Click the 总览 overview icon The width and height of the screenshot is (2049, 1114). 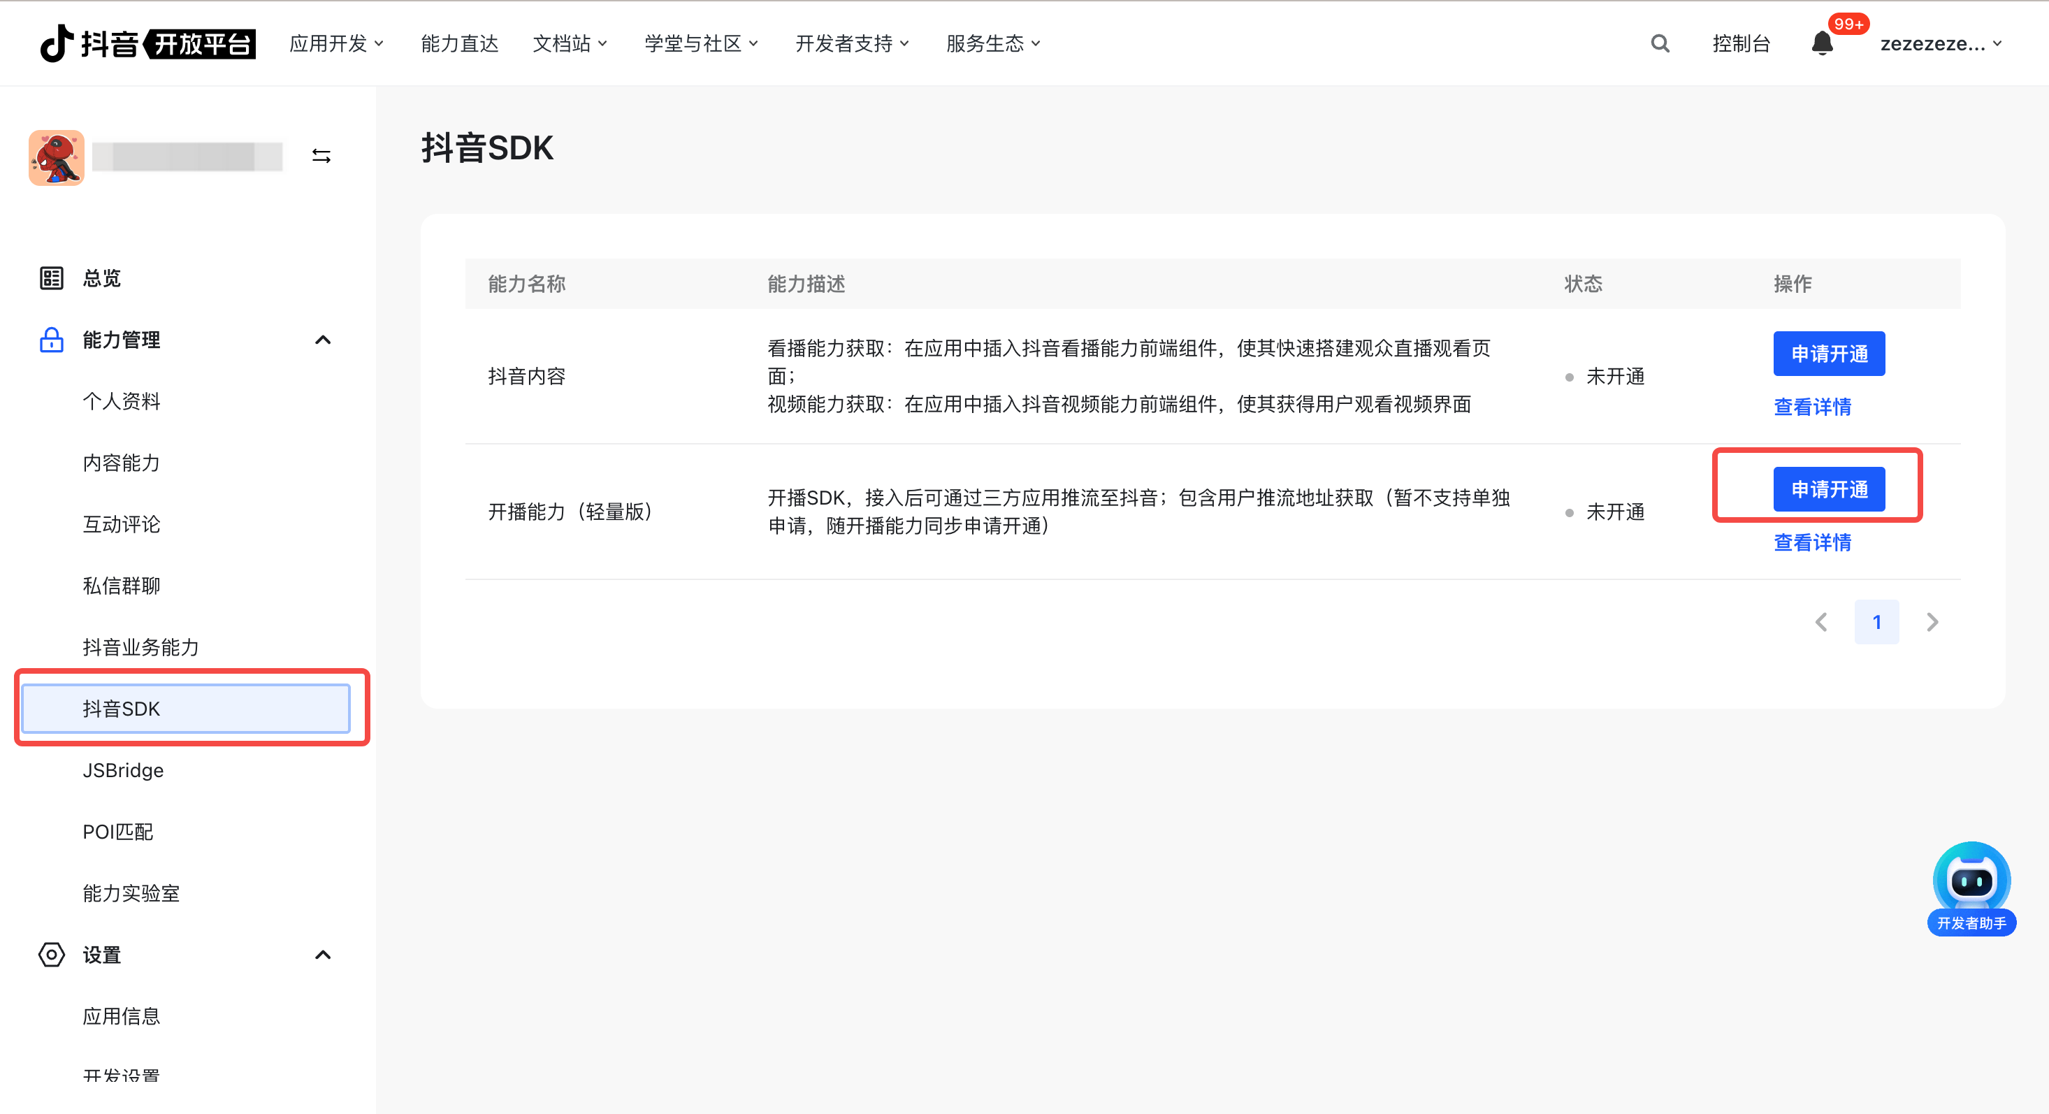pos(52,277)
